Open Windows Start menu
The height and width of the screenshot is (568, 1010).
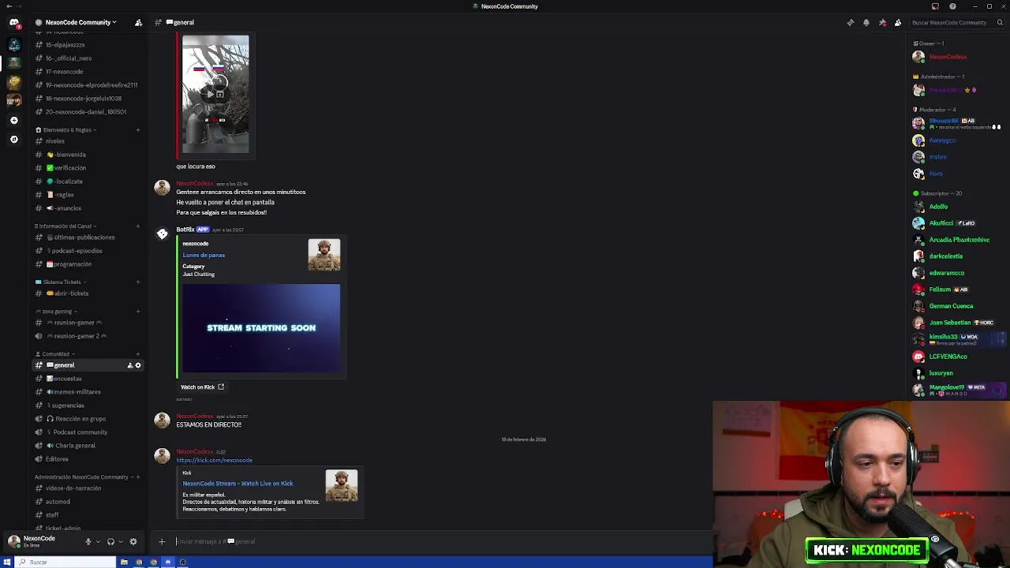(7, 562)
